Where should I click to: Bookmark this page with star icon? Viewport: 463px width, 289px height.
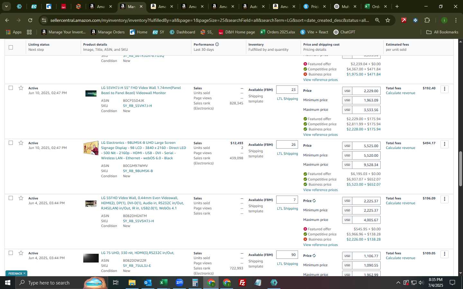388,20
